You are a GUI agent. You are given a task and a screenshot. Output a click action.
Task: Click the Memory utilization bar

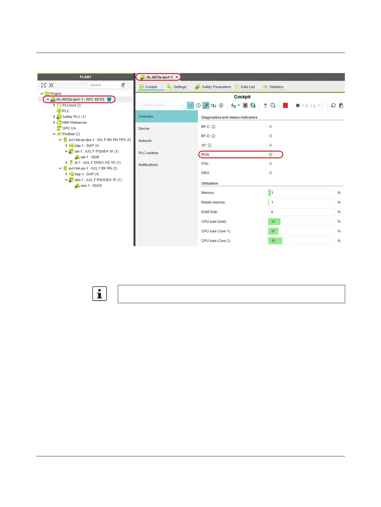tap(302, 193)
